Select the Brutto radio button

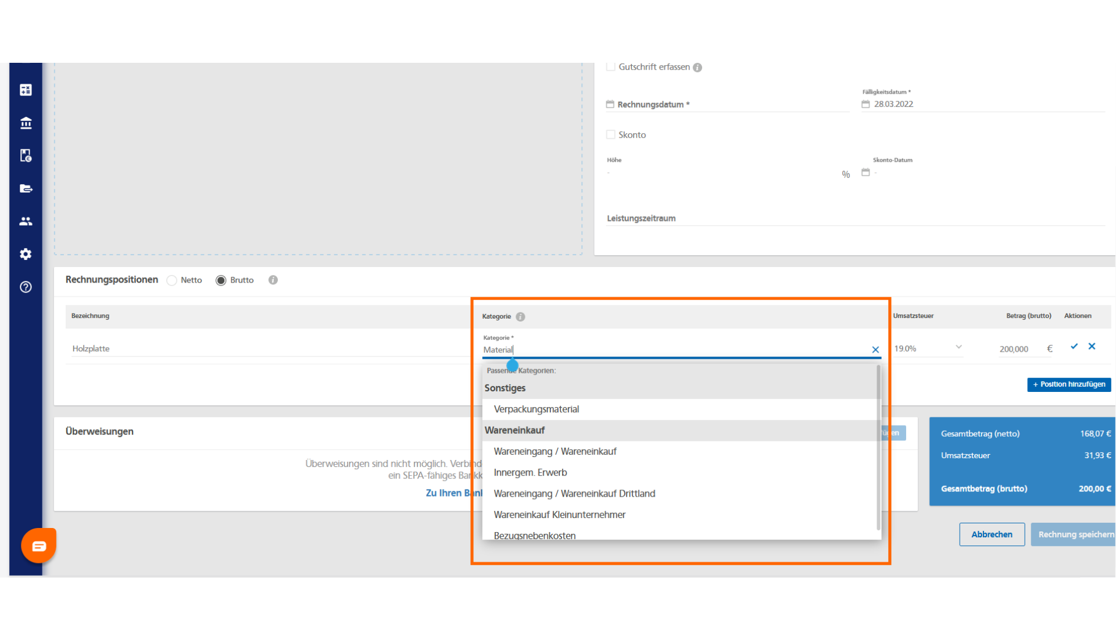click(x=221, y=280)
